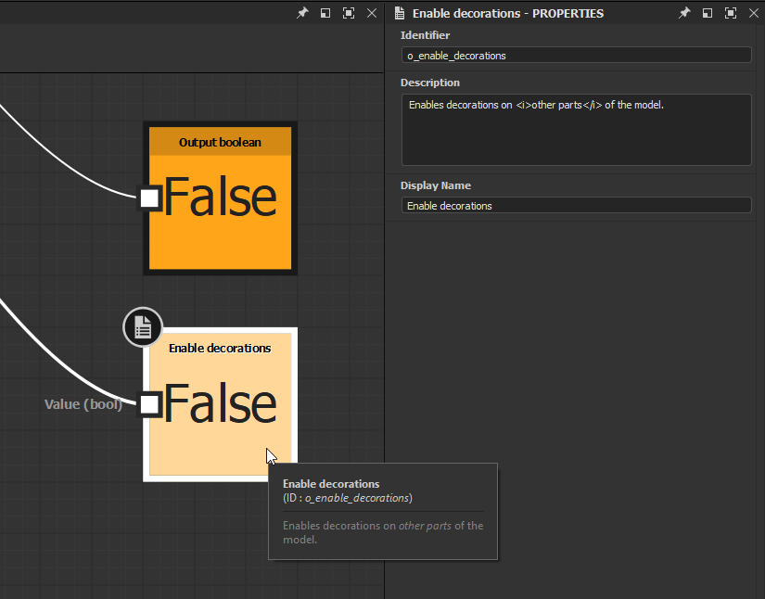Edit the Display Name field

point(575,205)
